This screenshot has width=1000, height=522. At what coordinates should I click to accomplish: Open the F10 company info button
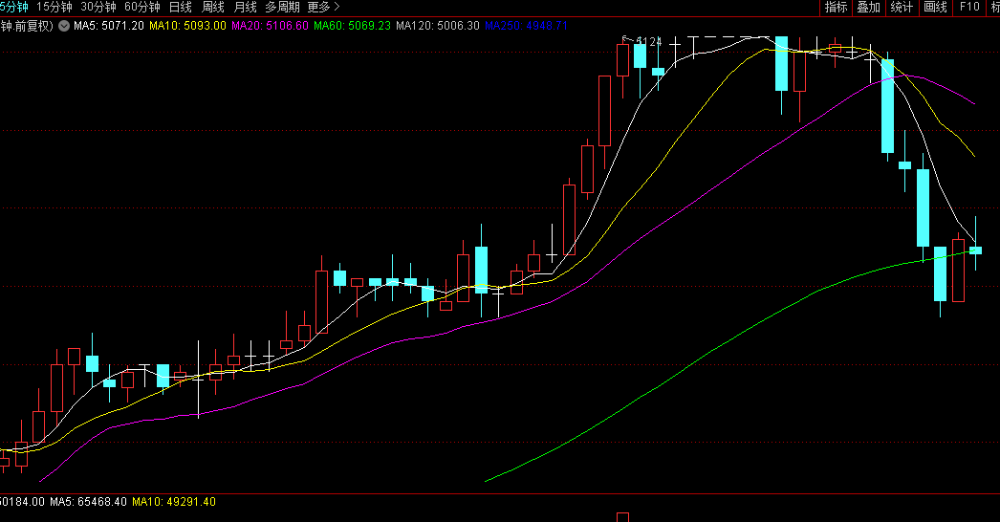pyautogui.click(x=969, y=7)
